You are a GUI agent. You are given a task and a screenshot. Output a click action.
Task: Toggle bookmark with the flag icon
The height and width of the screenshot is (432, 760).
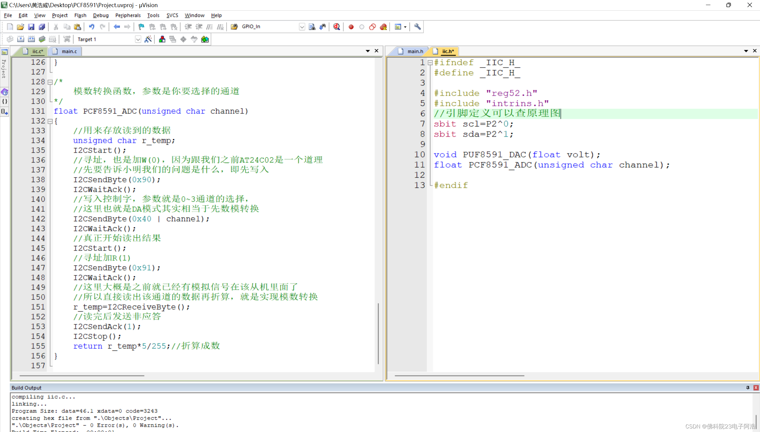[141, 27]
